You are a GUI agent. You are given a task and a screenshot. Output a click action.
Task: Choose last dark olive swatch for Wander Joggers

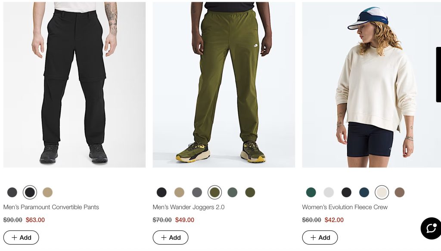coord(250,192)
